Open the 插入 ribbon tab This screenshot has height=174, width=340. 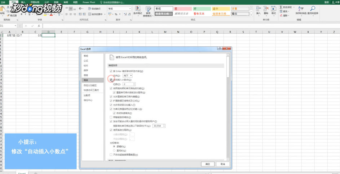click(23, 2)
